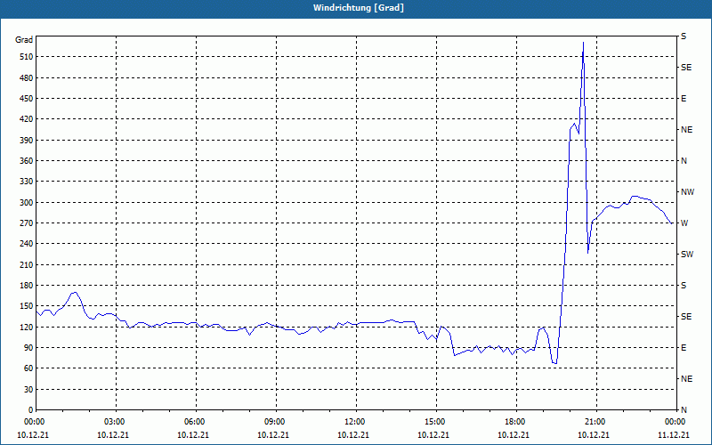Select the 480 value on the degree axis
This screenshot has height=445, width=712.
point(26,78)
